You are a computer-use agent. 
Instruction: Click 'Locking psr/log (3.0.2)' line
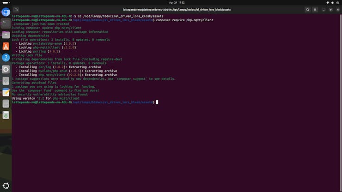(x=37, y=51)
